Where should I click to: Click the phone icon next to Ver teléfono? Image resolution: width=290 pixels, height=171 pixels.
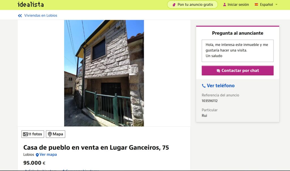tap(203, 86)
